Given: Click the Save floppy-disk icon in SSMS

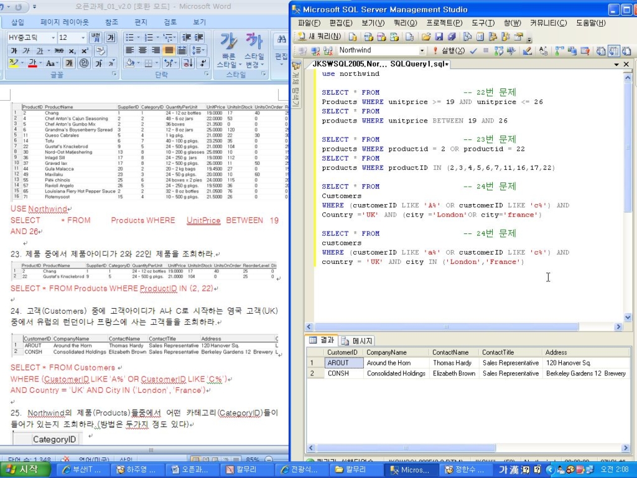Looking at the screenshot, I should coord(439,37).
